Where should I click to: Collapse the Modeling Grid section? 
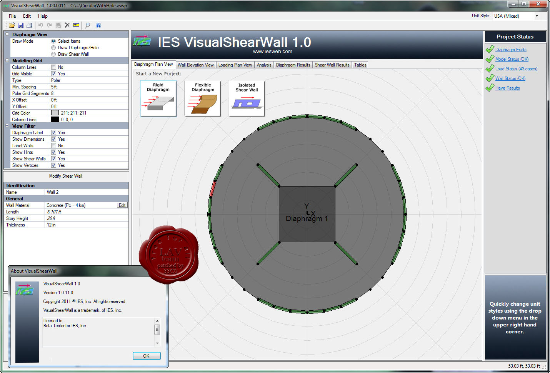tap(7, 60)
